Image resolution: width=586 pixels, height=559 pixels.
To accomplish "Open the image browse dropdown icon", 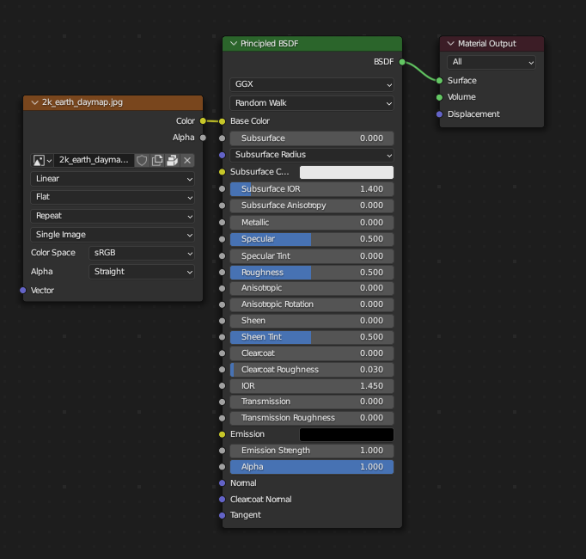I will tap(42, 160).
